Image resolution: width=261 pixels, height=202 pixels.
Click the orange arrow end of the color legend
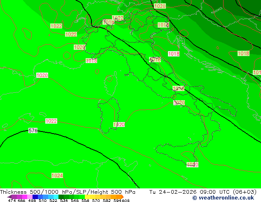[123, 197]
